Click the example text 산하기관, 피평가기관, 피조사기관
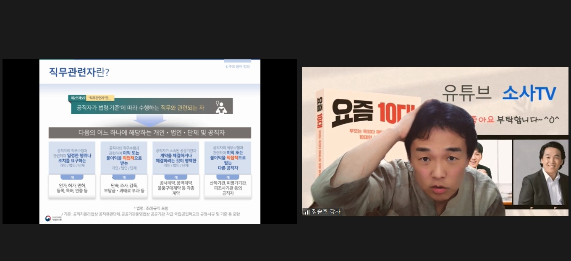Viewport: 571px width, 261px height. [228, 188]
